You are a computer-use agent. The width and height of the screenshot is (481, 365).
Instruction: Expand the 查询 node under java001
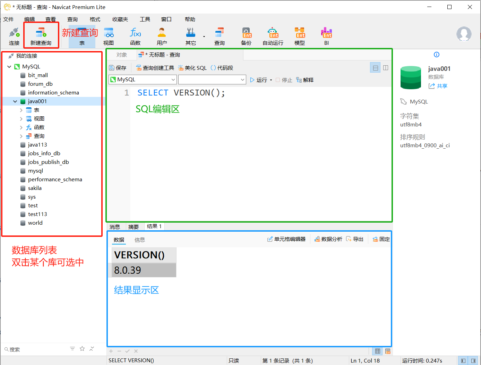pos(21,136)
